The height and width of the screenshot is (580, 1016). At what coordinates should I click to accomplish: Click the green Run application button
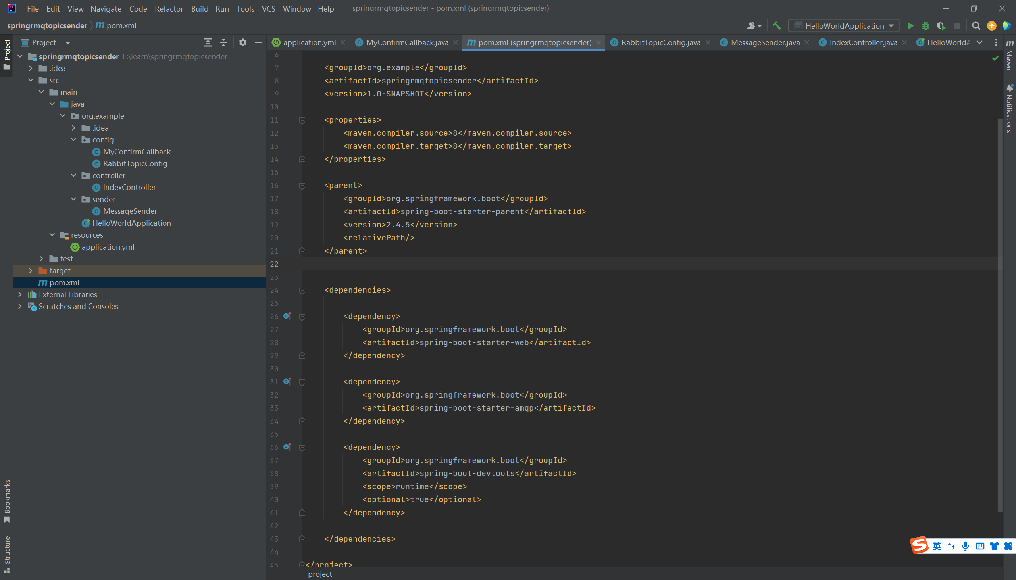click(x=910, y=26)
